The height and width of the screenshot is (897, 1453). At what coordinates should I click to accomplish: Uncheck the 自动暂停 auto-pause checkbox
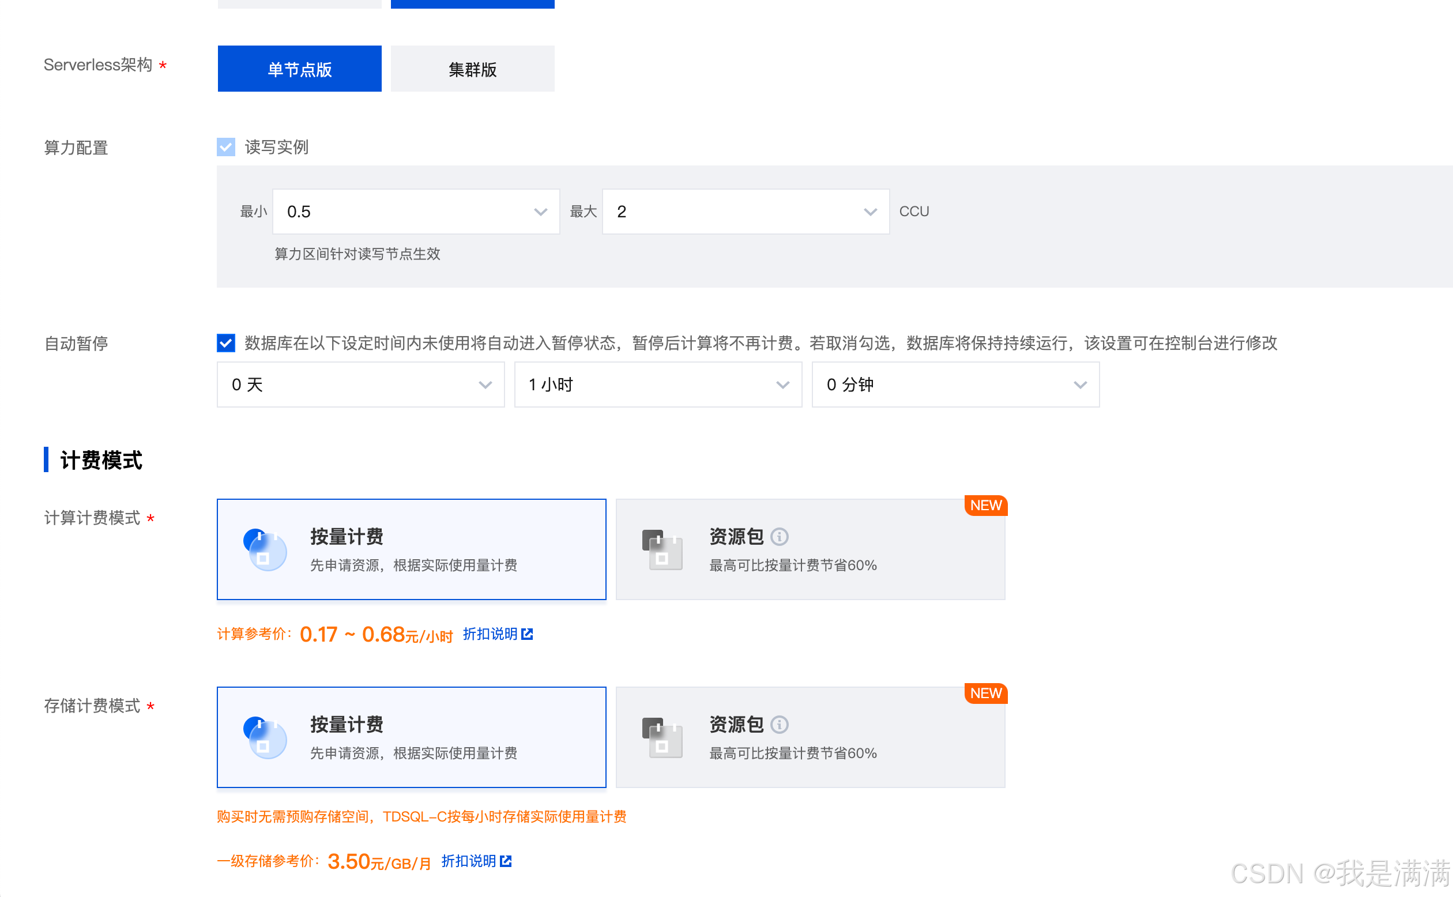[x=226, y=343]
